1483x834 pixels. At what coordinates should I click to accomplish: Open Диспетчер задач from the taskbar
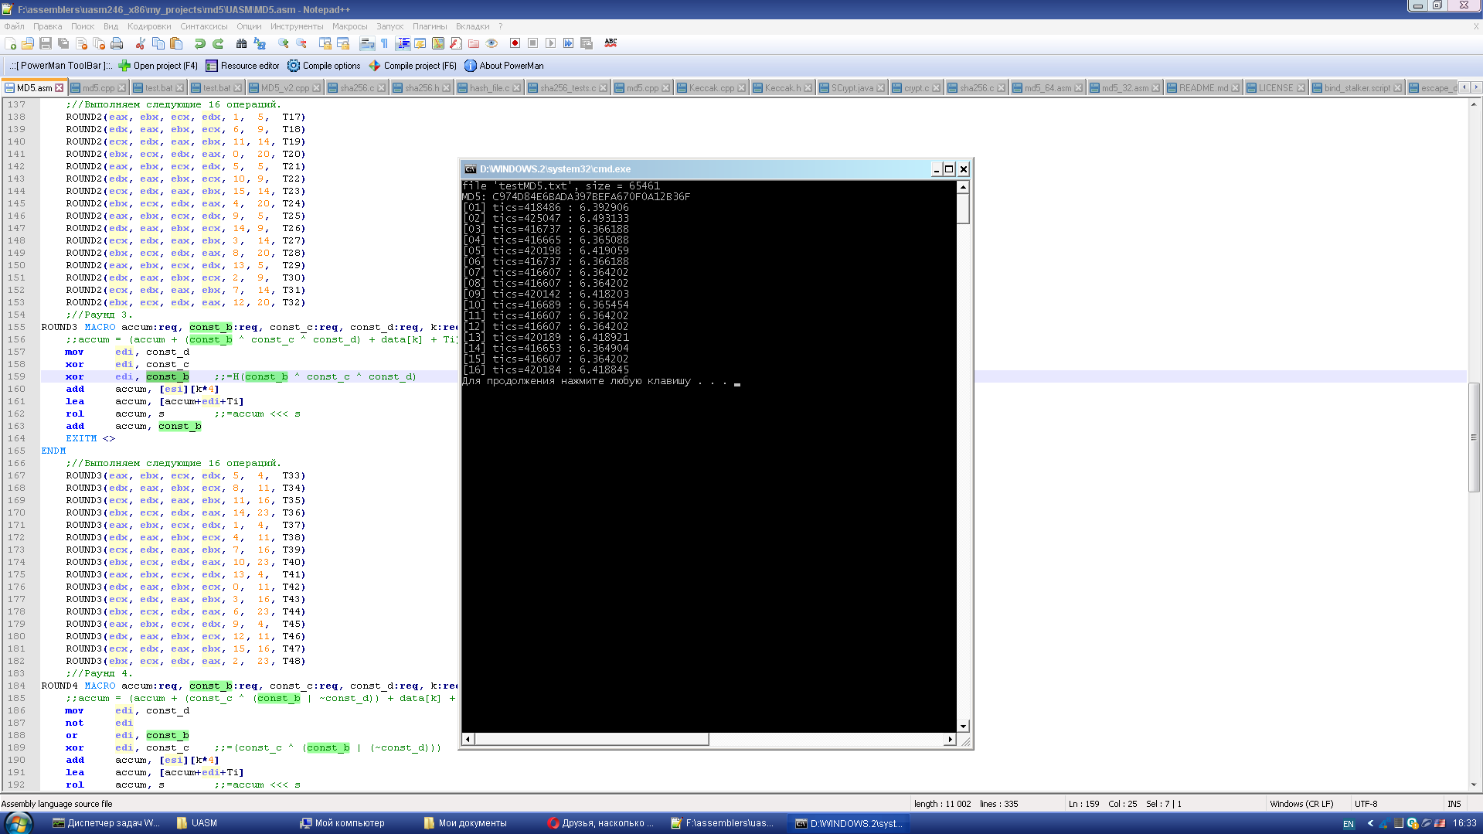[x=106, y=823]
